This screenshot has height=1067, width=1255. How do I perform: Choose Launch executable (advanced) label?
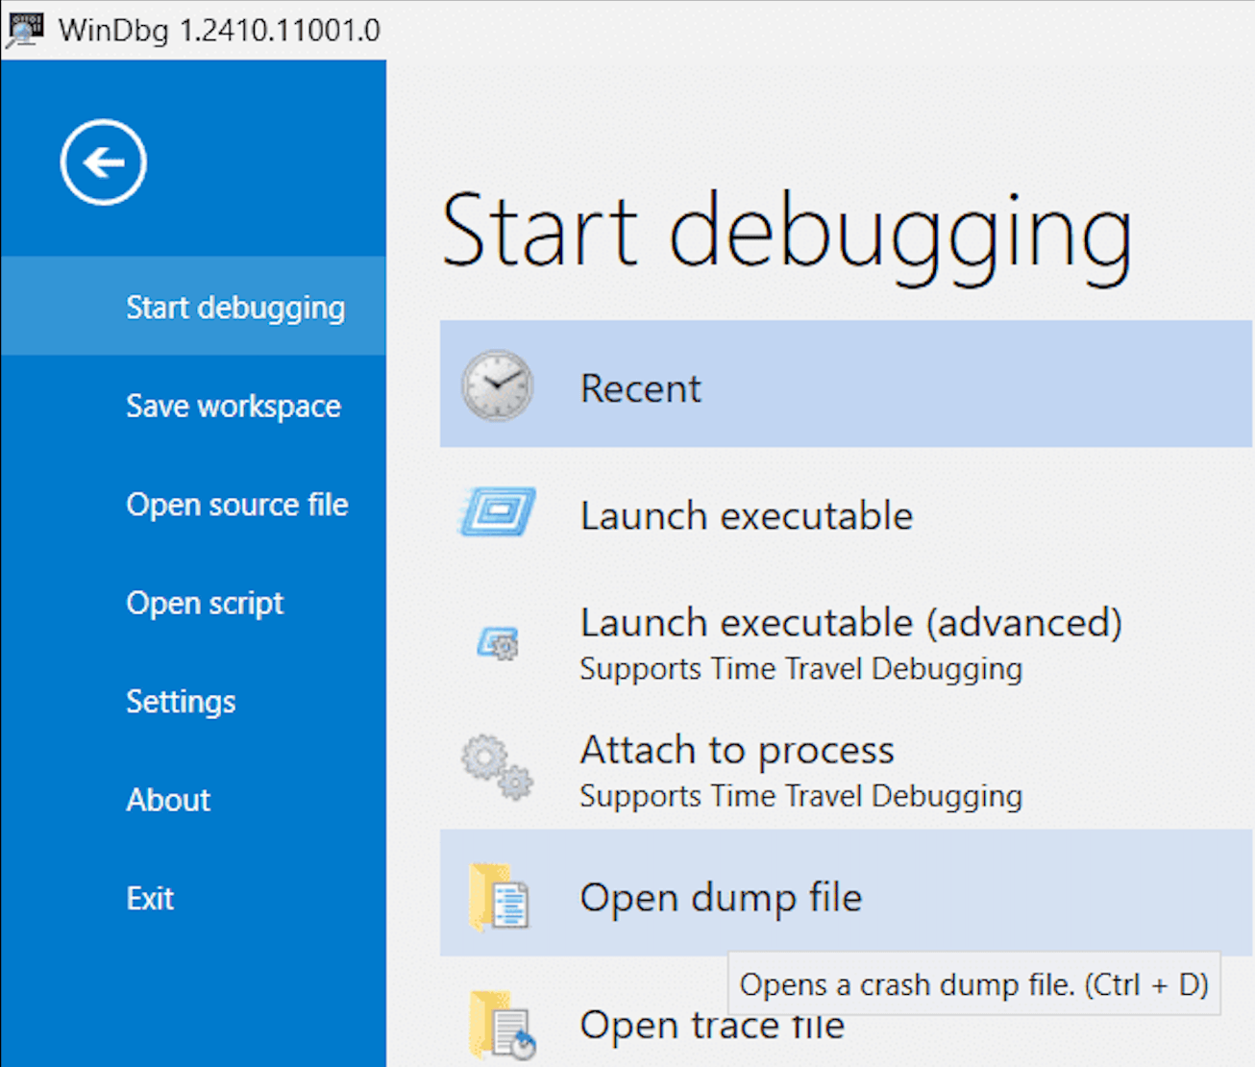tap(851, 623)
